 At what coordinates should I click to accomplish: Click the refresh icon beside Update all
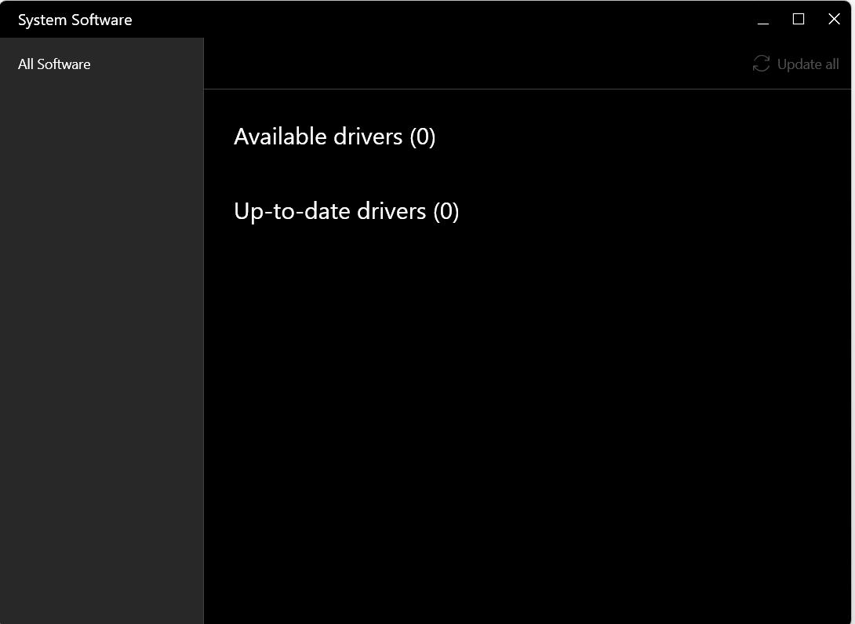pyautogui.click(x=761, y=64)
